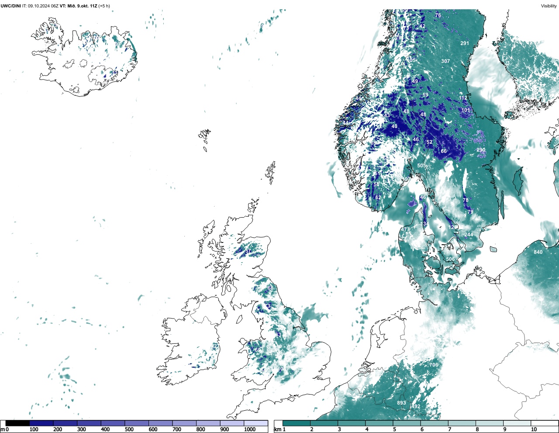559x433 pixels.
Task: Click the 300–400 m legend swatch
Action: [89, 423]
